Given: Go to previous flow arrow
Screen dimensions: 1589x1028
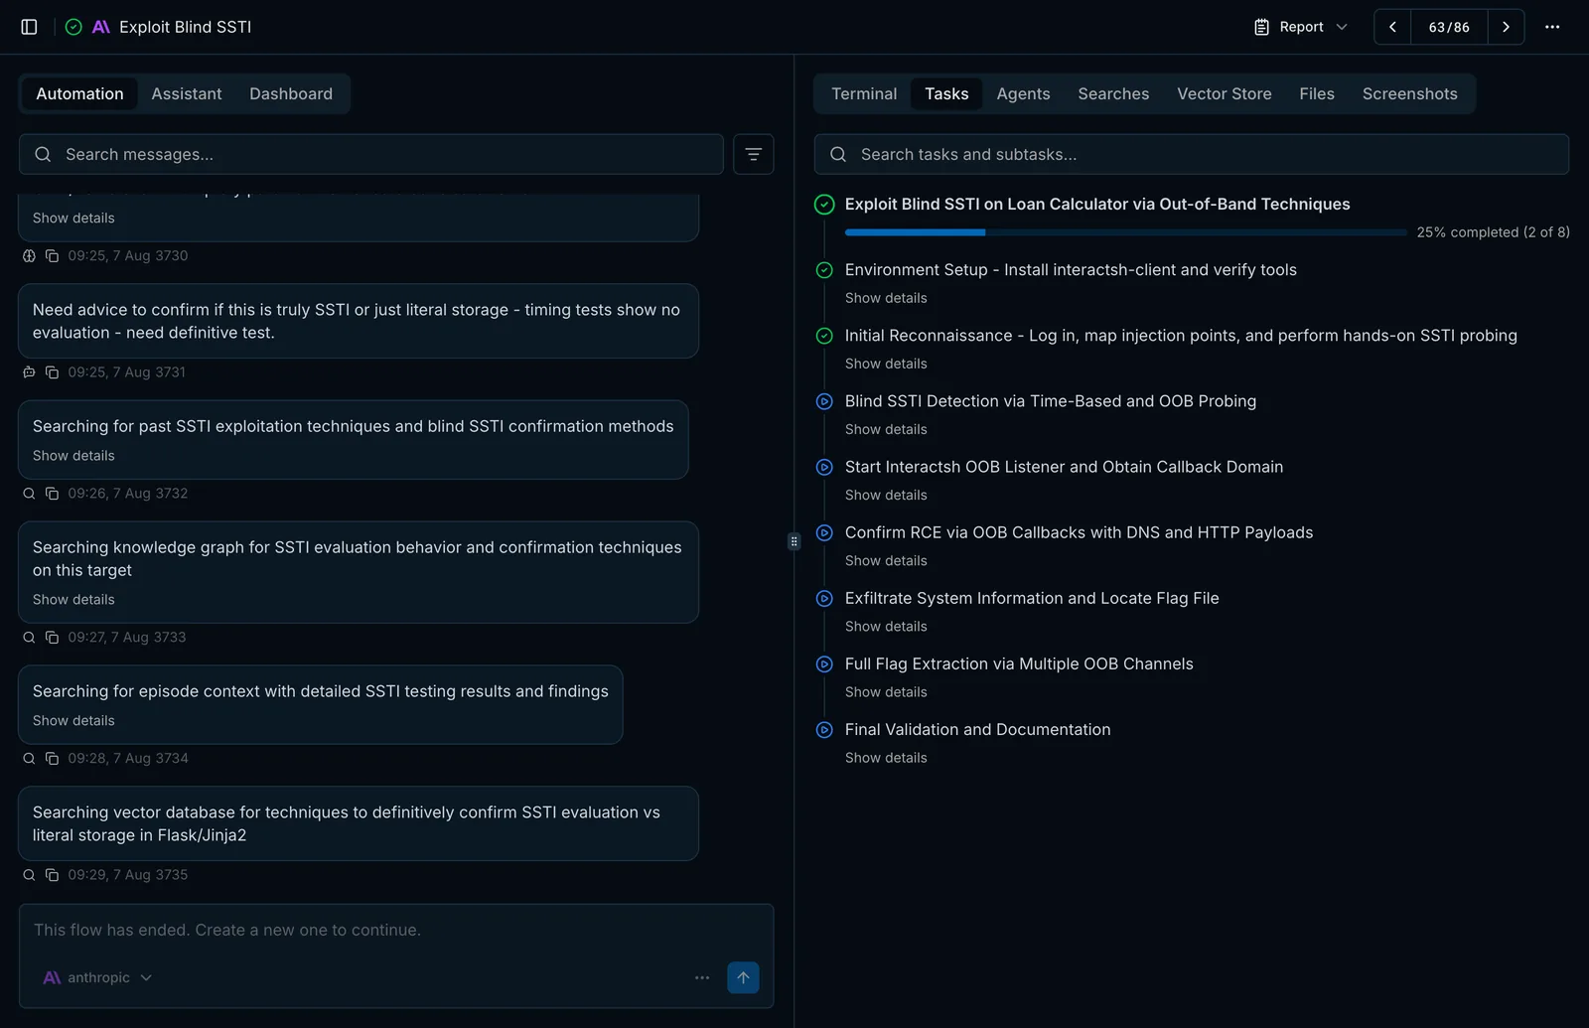Looking at the screenshot, I should click(1392, 27).
